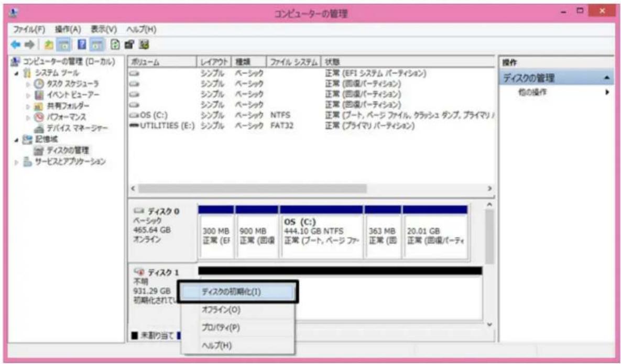Viewport: 621px width, 364px height.
Task: Open the ファイル(F) menu
Action: click(29, 29)
